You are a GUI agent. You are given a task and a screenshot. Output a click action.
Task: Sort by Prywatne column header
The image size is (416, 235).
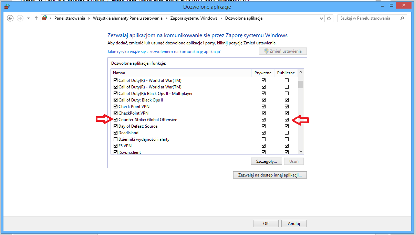pos(263,73)
